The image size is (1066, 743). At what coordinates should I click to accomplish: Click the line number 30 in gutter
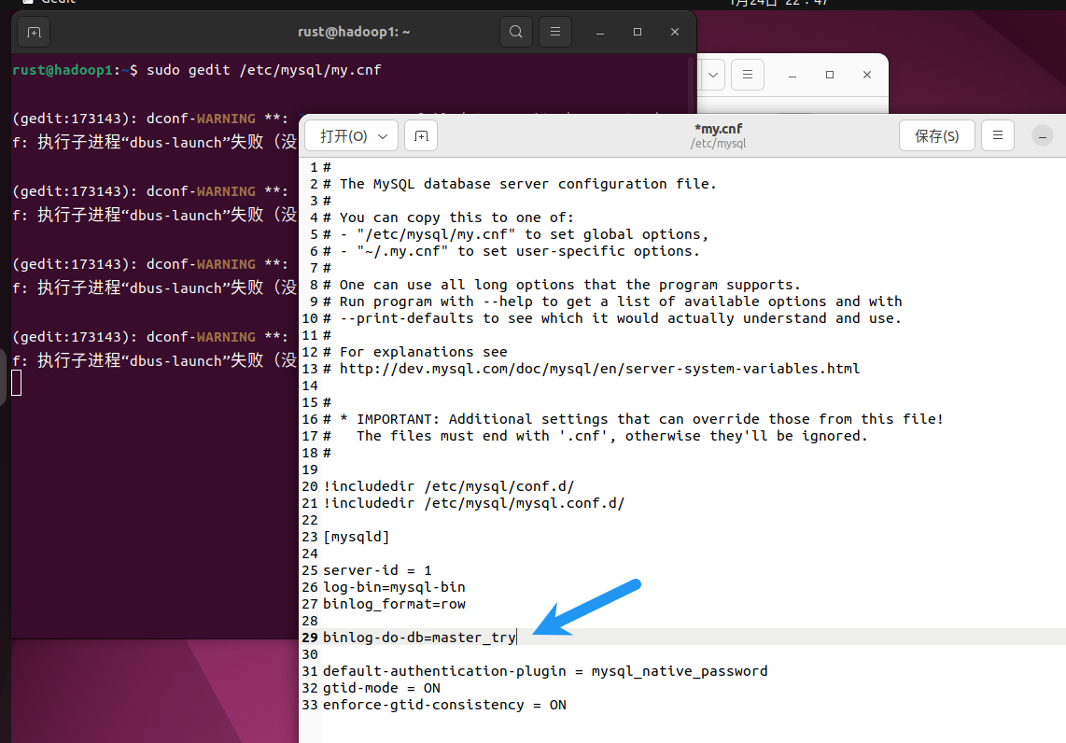click(x=310, y=654)
